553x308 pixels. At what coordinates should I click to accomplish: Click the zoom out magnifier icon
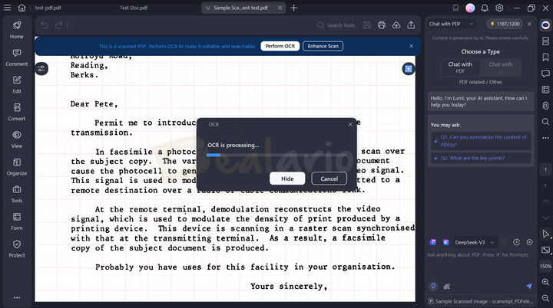coord(545,298)
